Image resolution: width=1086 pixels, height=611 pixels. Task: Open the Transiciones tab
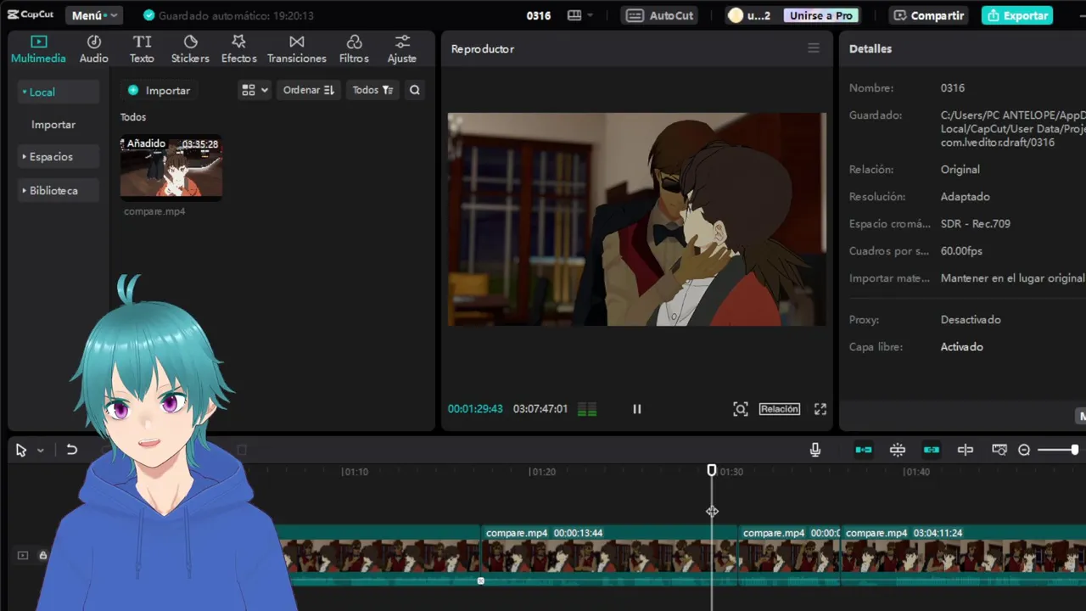(296, 49)
